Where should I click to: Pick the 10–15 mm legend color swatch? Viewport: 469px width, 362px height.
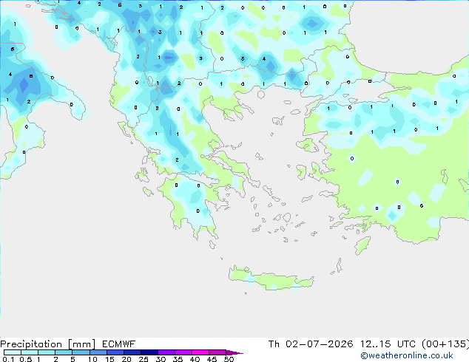pyautogui.click(x=98, y=352)
